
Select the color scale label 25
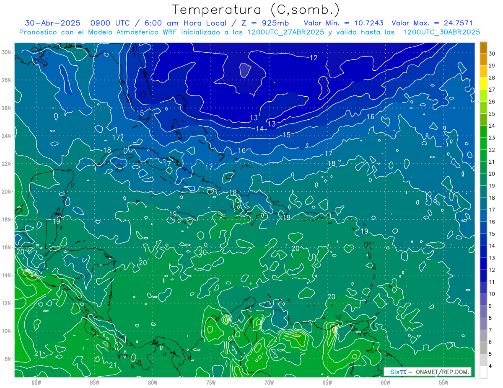point(492,113)
